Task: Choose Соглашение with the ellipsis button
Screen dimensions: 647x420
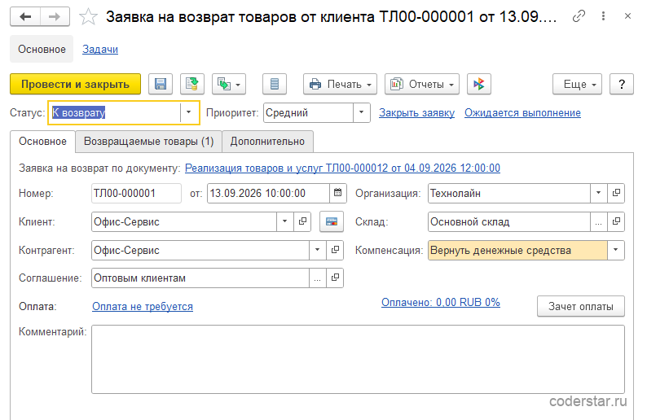Action: pos(317,278)
